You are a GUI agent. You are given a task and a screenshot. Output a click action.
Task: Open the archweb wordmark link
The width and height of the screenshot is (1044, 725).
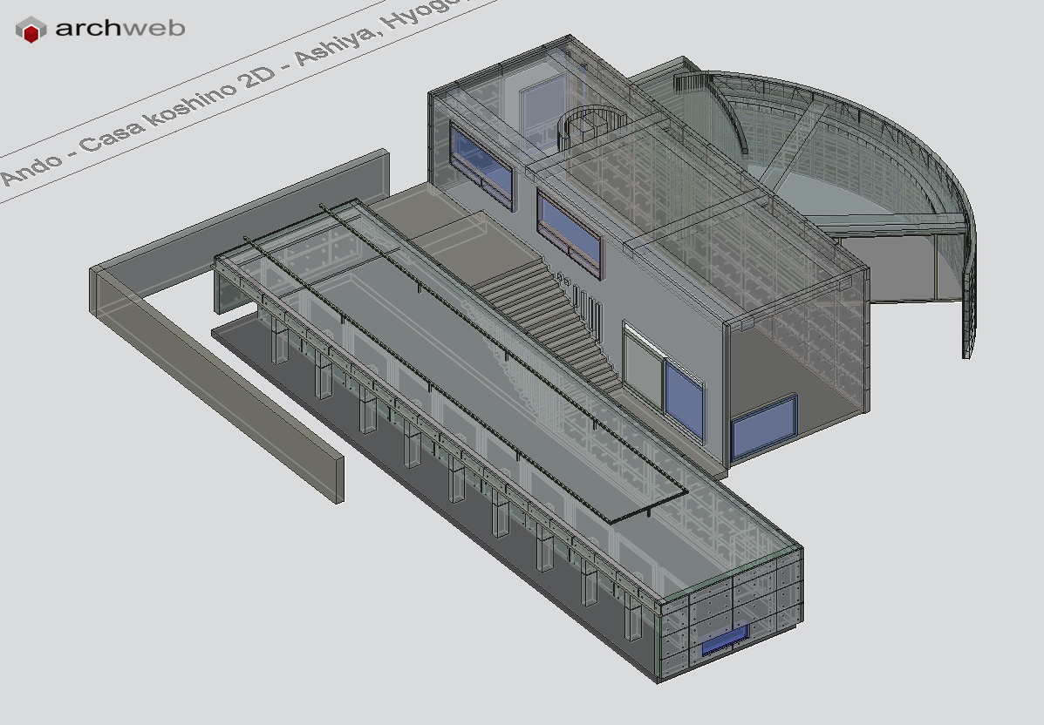point(119,29)
